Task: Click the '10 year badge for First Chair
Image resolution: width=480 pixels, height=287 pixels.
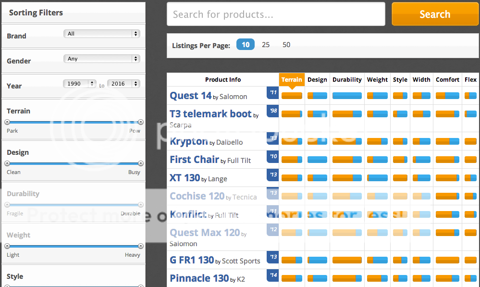Action: point(273,157)
